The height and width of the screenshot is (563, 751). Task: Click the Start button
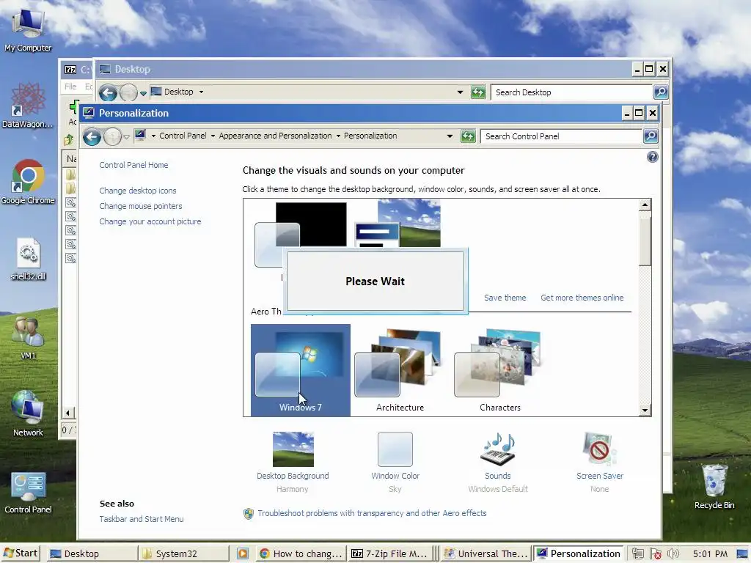(x=21, y=553)
